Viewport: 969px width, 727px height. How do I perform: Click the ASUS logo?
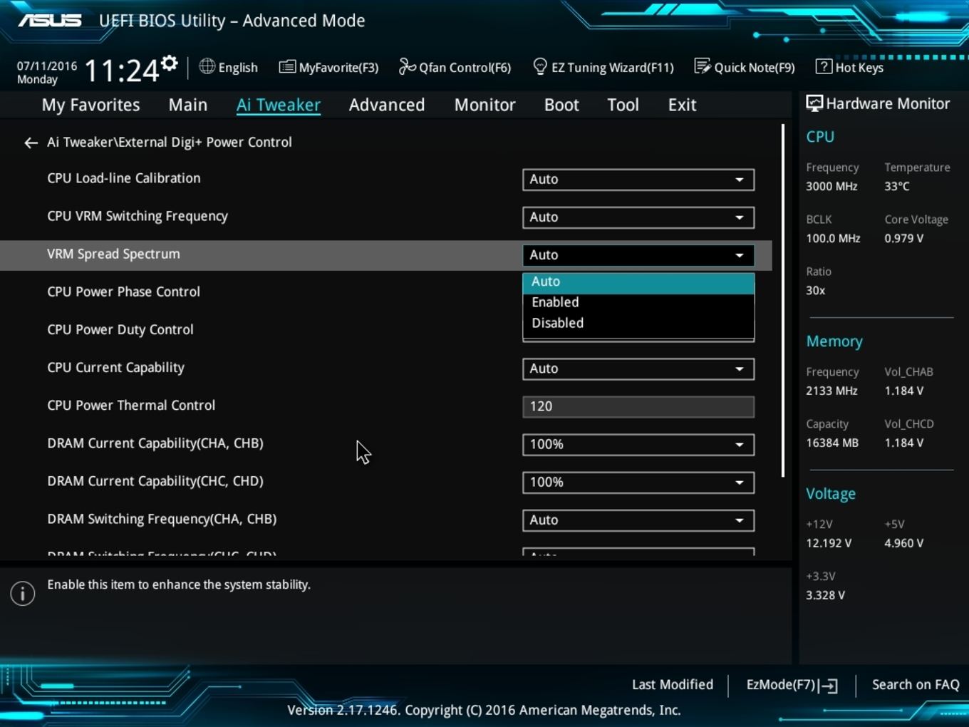coord(50,20)
